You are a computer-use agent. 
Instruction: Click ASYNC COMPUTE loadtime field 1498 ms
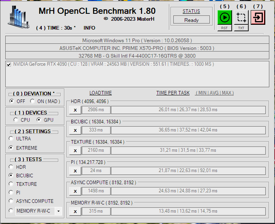point(96,191)
